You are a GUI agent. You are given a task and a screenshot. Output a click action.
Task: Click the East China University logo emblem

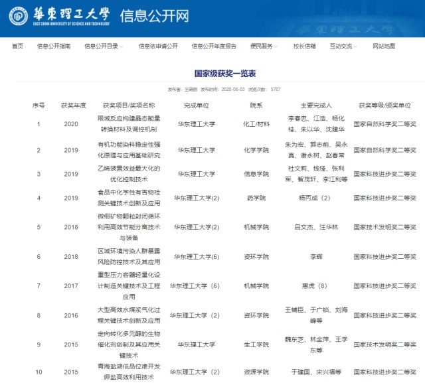pyautogui.click(x=18, y=16)
